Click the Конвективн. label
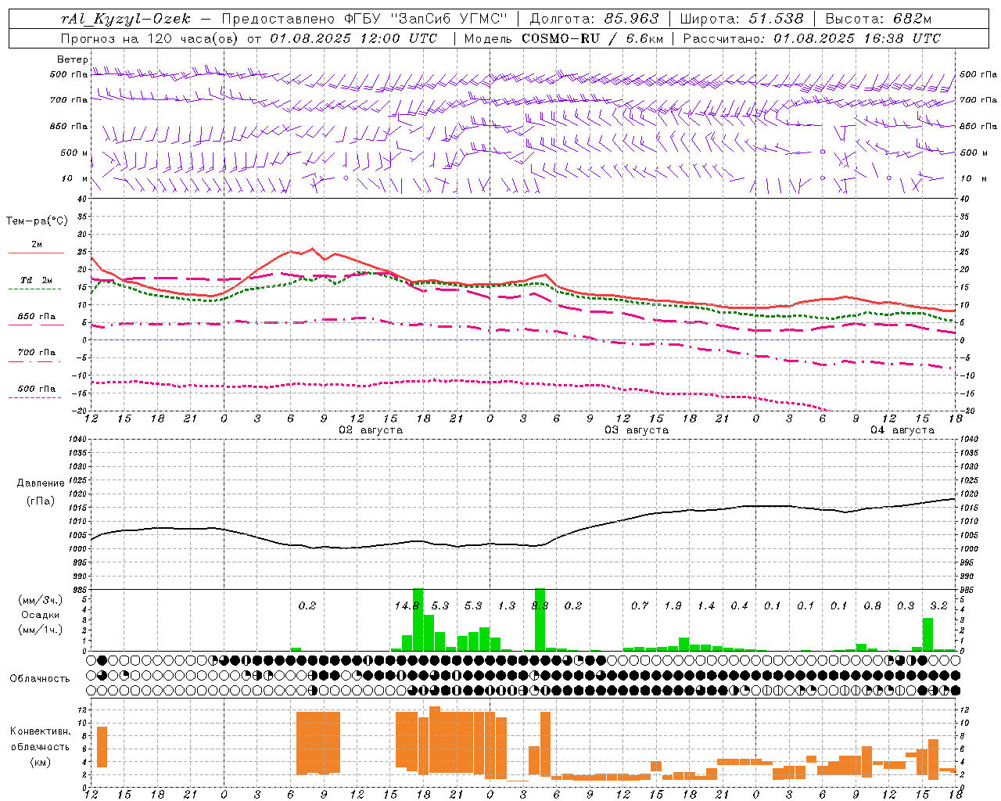The width and height of the screenshot is (1001, 801). (40, 731)
